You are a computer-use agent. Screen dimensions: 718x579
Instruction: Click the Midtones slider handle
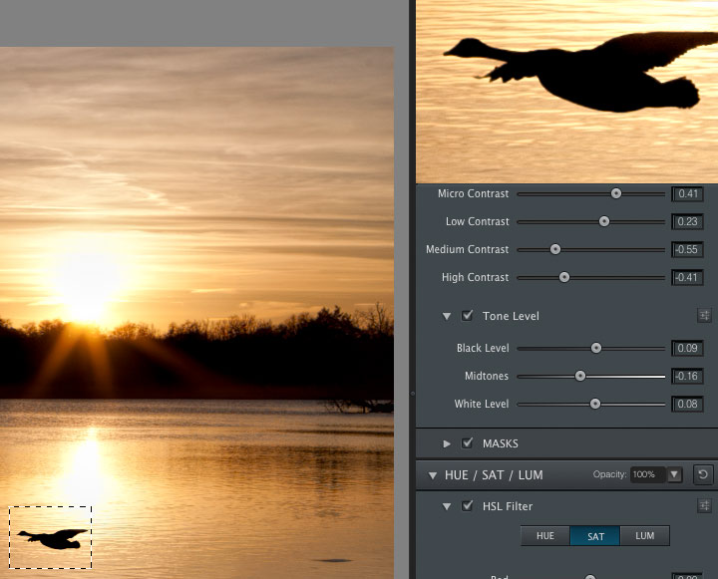(x=579, y=377)
